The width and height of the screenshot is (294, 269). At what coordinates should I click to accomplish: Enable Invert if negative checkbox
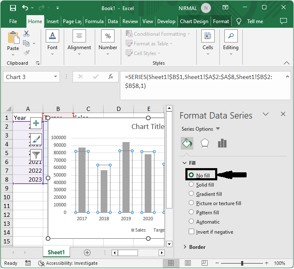coord(192,232)
